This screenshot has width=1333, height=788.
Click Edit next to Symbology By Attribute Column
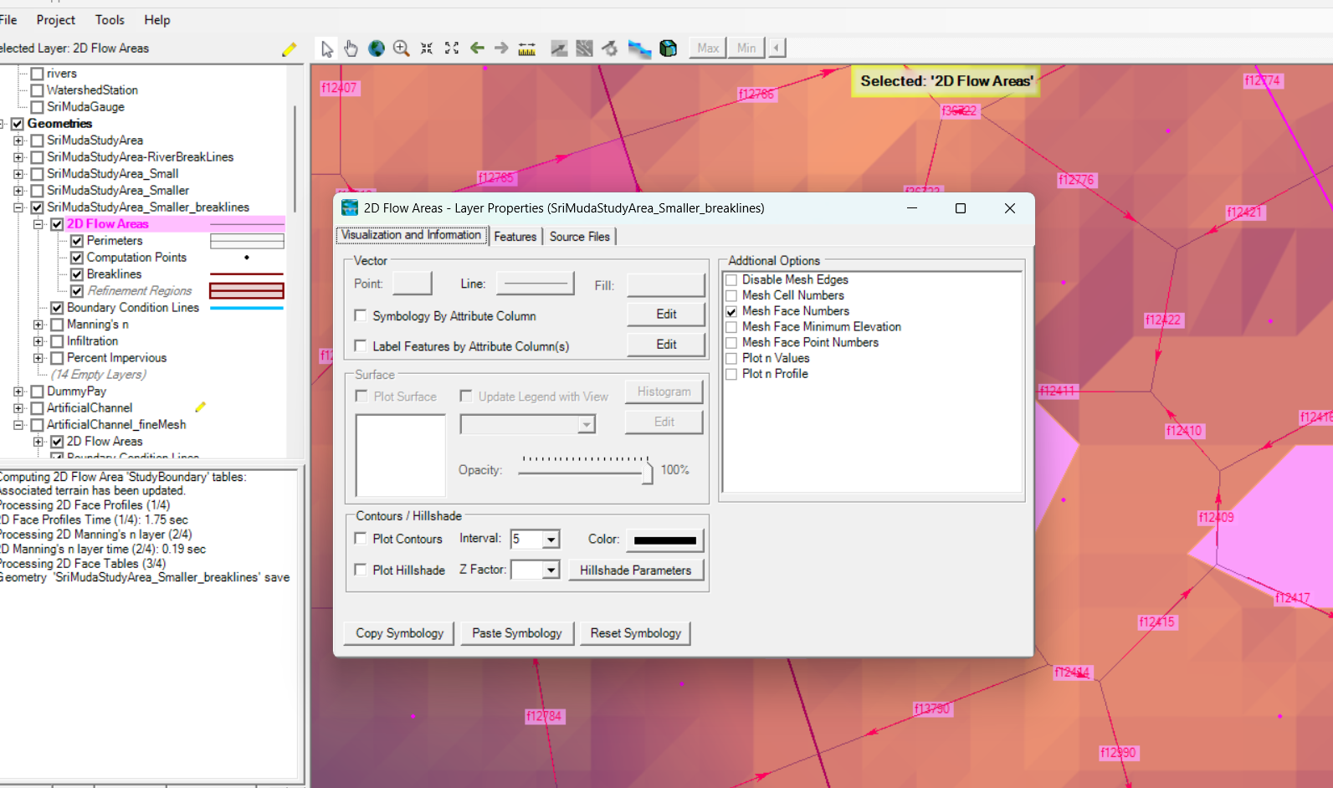coord(666,315)
